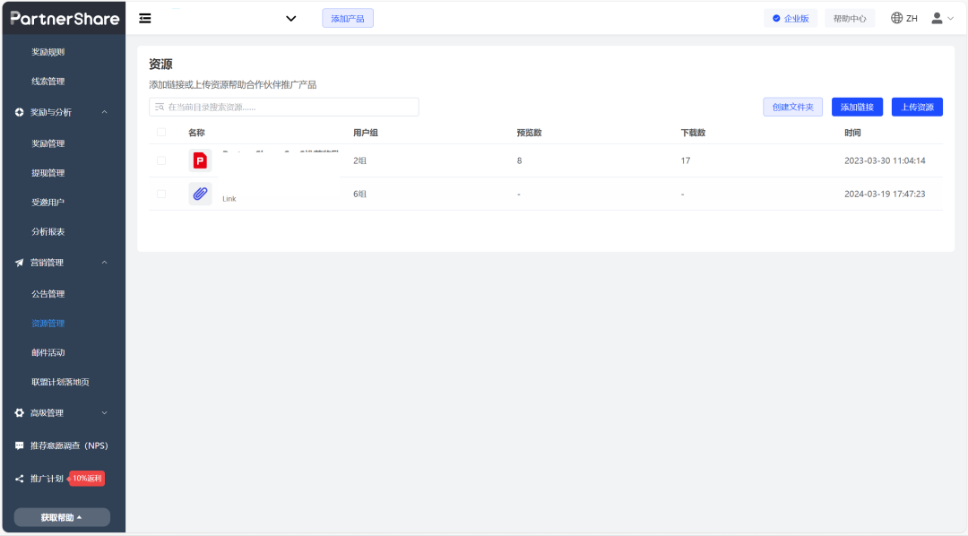Screen dimensions: 968x536
Task: Click the 10%返利 red badge
Action: [86, 479]
